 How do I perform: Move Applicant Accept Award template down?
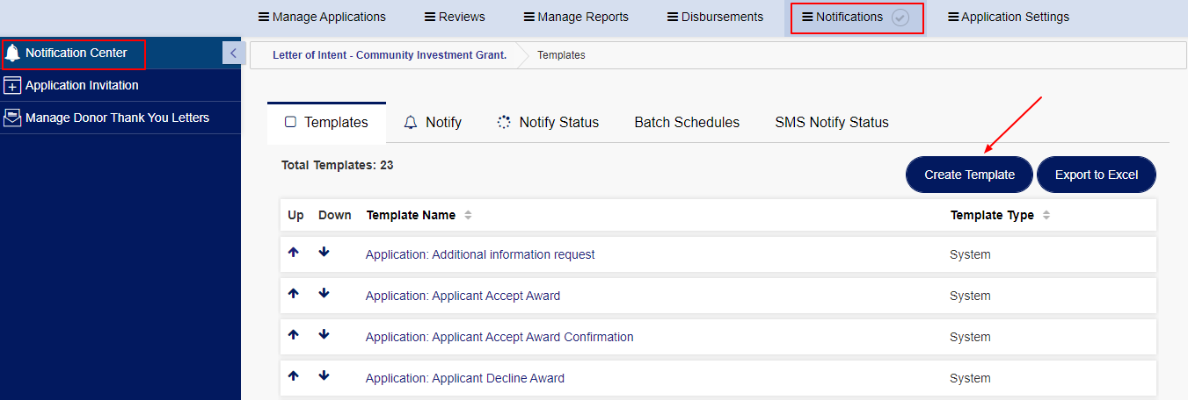coord(324,293)
